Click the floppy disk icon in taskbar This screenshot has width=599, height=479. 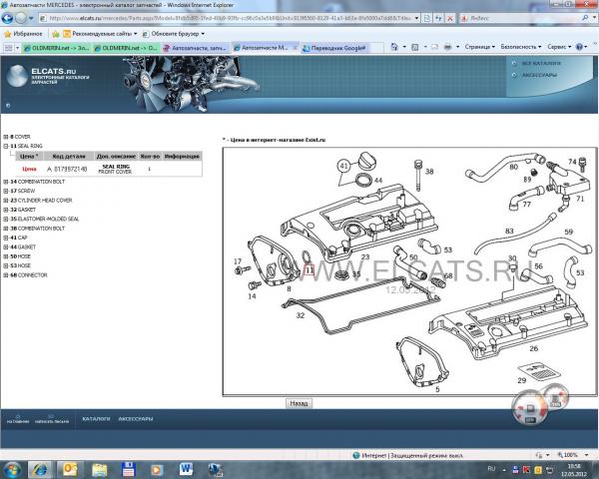click(128, 469)
